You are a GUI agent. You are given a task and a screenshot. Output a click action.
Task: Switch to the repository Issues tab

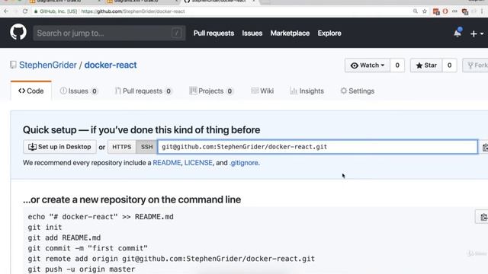79,91
